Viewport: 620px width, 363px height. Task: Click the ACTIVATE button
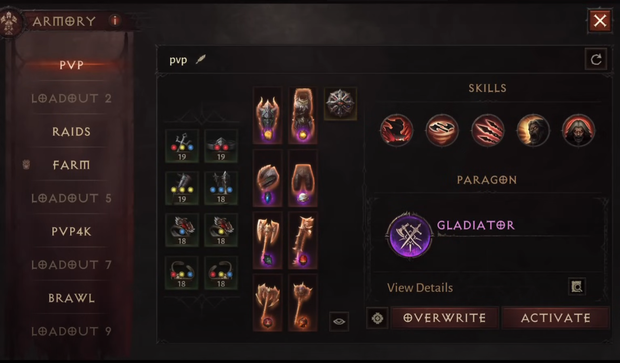tap(556, 318)
